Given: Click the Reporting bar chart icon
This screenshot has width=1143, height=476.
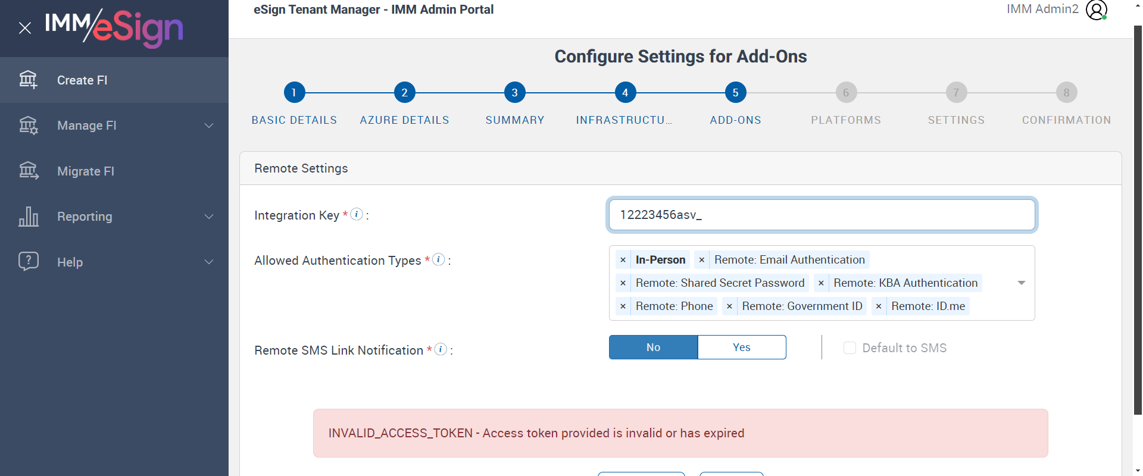Looking at the screenshot, I should [28, 217].
